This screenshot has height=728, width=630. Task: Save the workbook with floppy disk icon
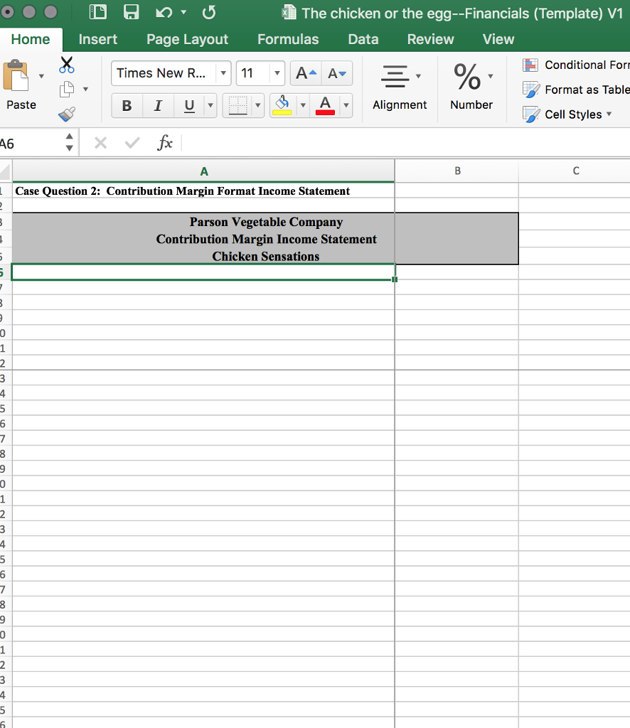click(132, 12)
